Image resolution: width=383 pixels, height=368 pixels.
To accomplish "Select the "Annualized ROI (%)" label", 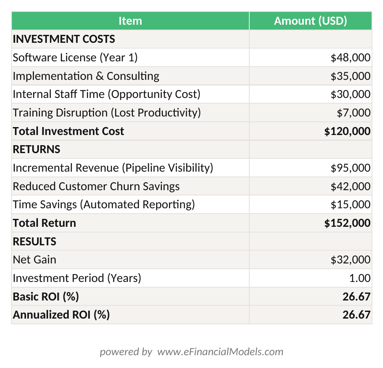I will (61, 315).
